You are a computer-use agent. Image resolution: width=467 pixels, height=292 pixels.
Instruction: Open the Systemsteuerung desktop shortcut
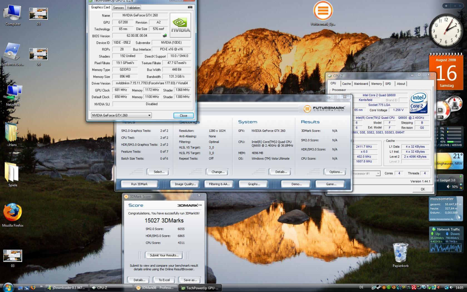coord(13,54)
